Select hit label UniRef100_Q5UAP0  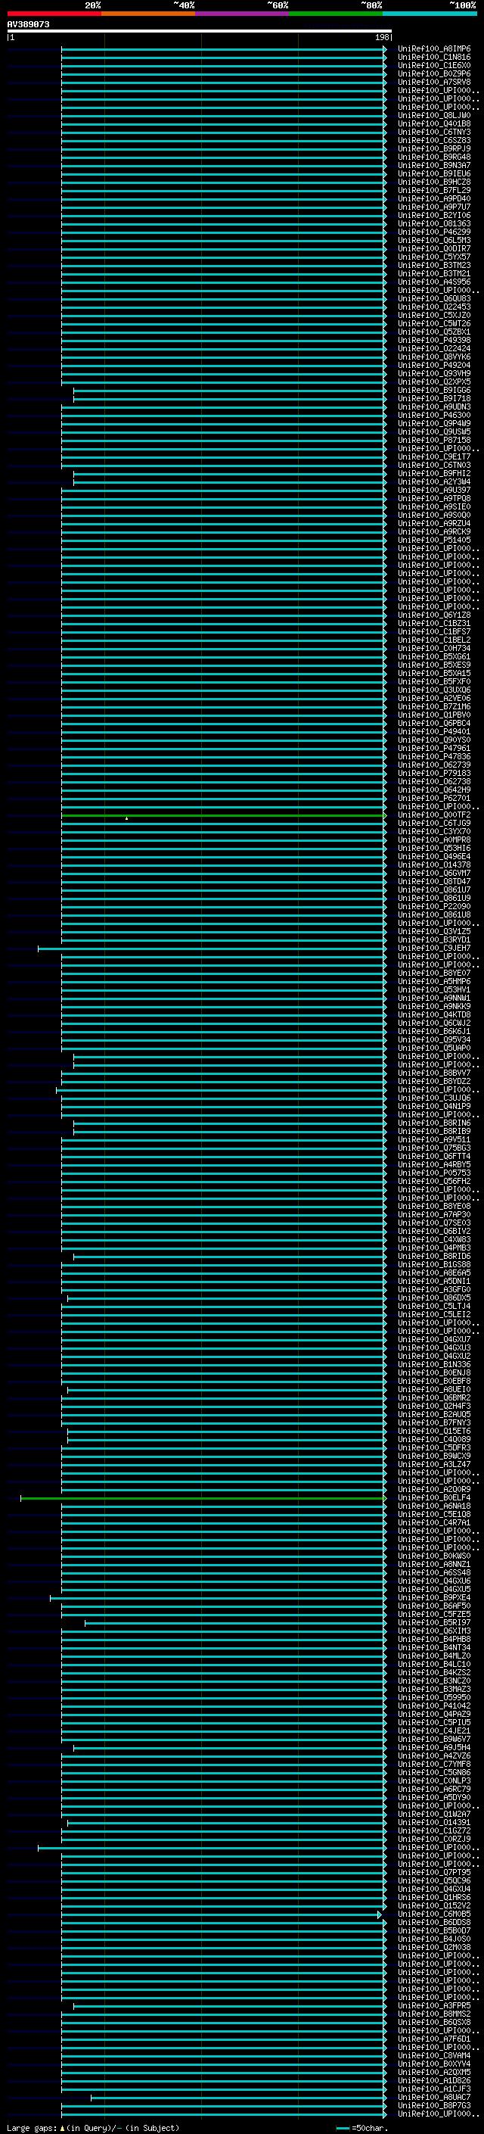point(434,1048)
